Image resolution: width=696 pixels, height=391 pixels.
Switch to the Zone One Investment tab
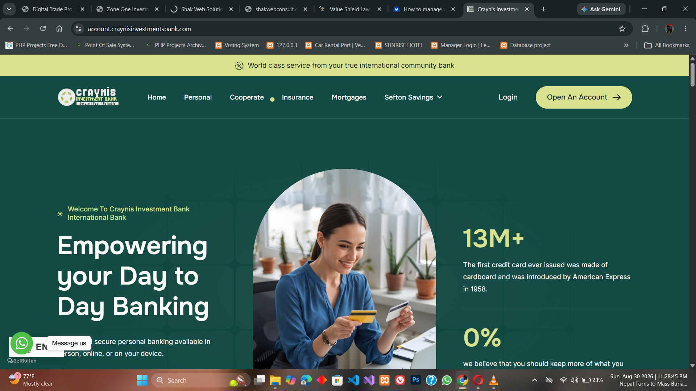point(128,9)
